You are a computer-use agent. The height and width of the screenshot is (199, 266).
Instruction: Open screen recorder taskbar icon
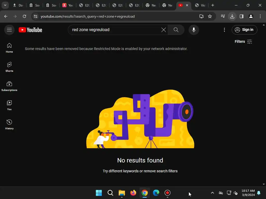coord(168,193)
